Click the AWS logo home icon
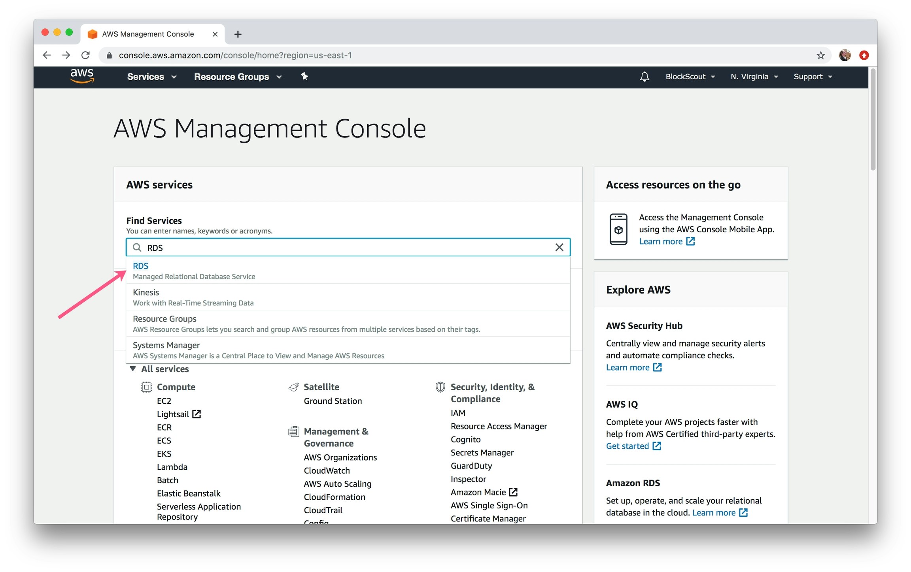Screen dimensions: 911x572 click(x=82, y=76)
